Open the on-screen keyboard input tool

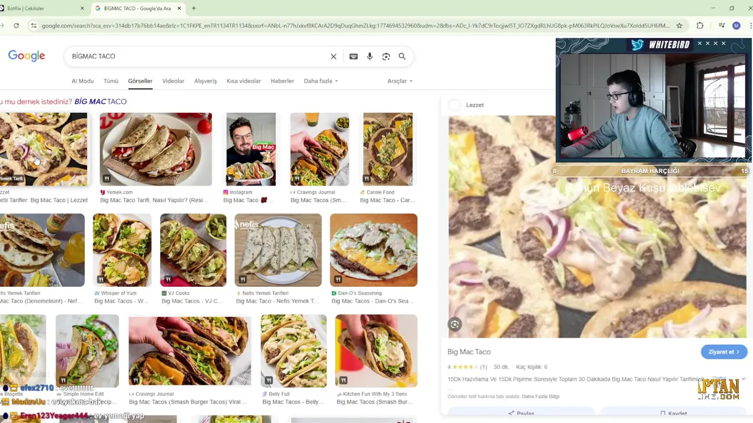click(354, 56)
